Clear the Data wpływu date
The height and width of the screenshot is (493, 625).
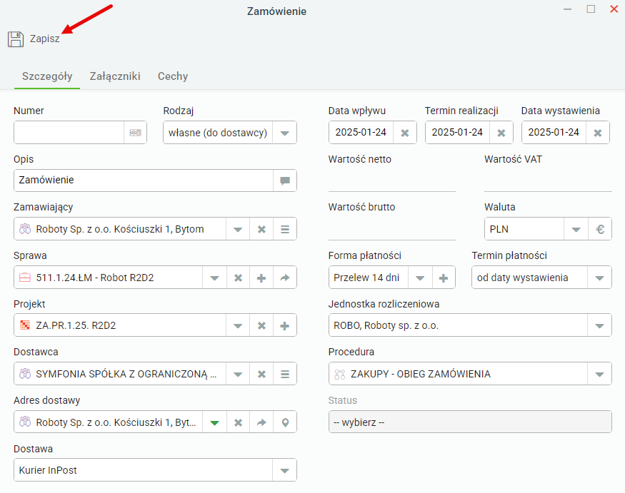pos(405,133)
